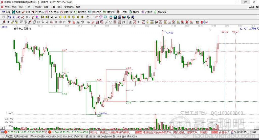This screenshot has width=259, height=140.
Task: Open the 江恩 menu
Action: [28, 7]
